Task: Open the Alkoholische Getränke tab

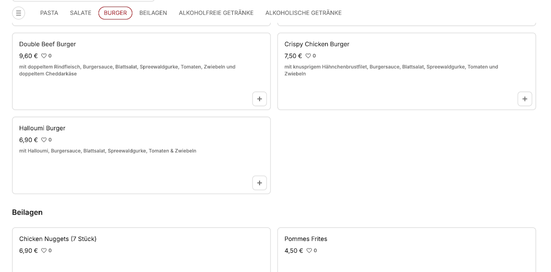Action: coord(304,13)
